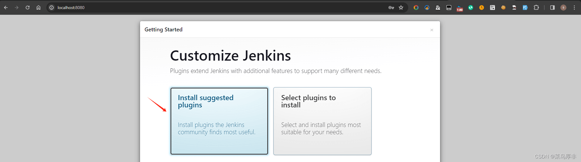
Task: Click 'community finds most useful' description text
Action: [217, 132]
